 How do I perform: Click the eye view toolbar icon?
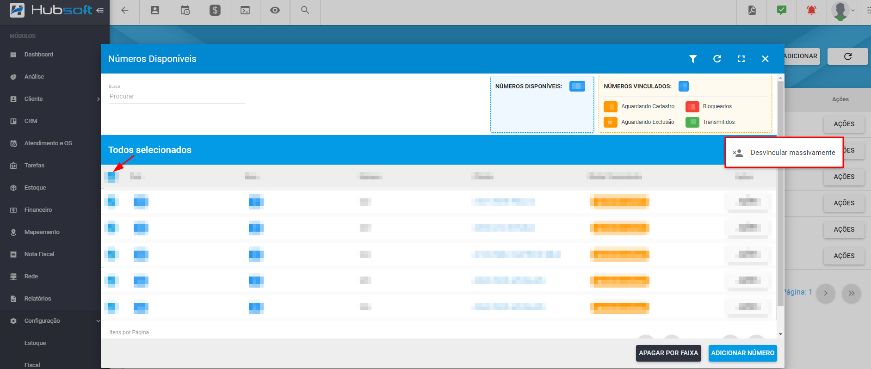[275, 10]
